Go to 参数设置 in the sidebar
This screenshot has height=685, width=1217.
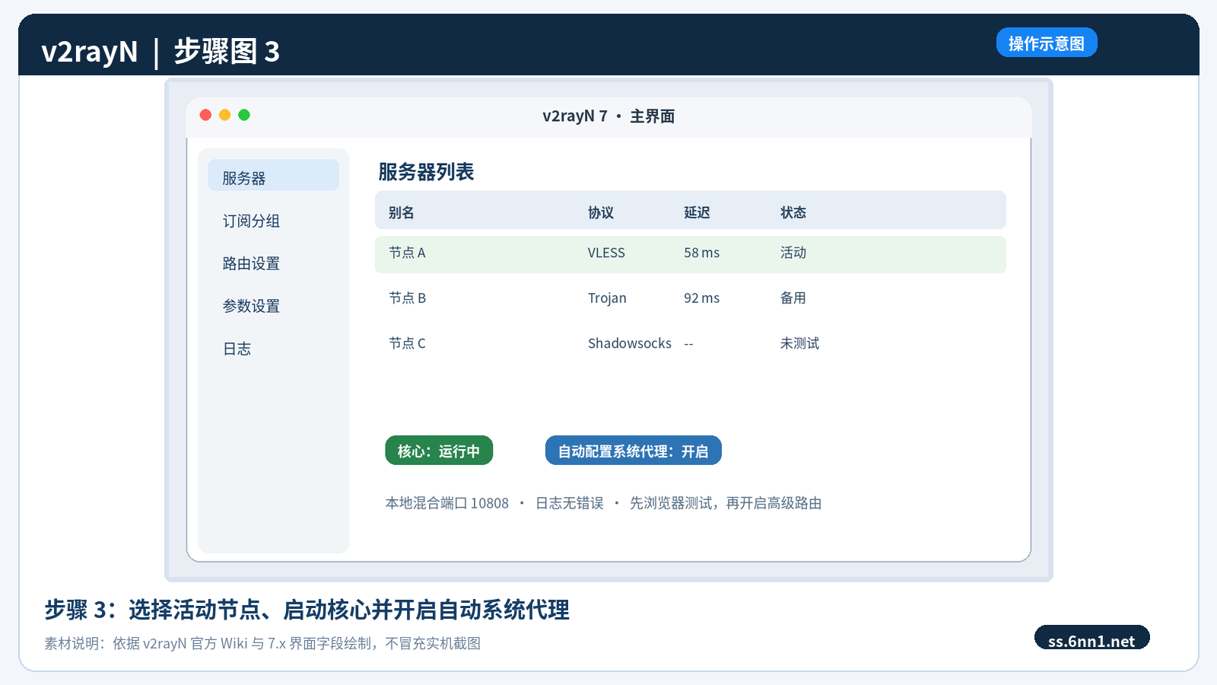pos(251,306)
